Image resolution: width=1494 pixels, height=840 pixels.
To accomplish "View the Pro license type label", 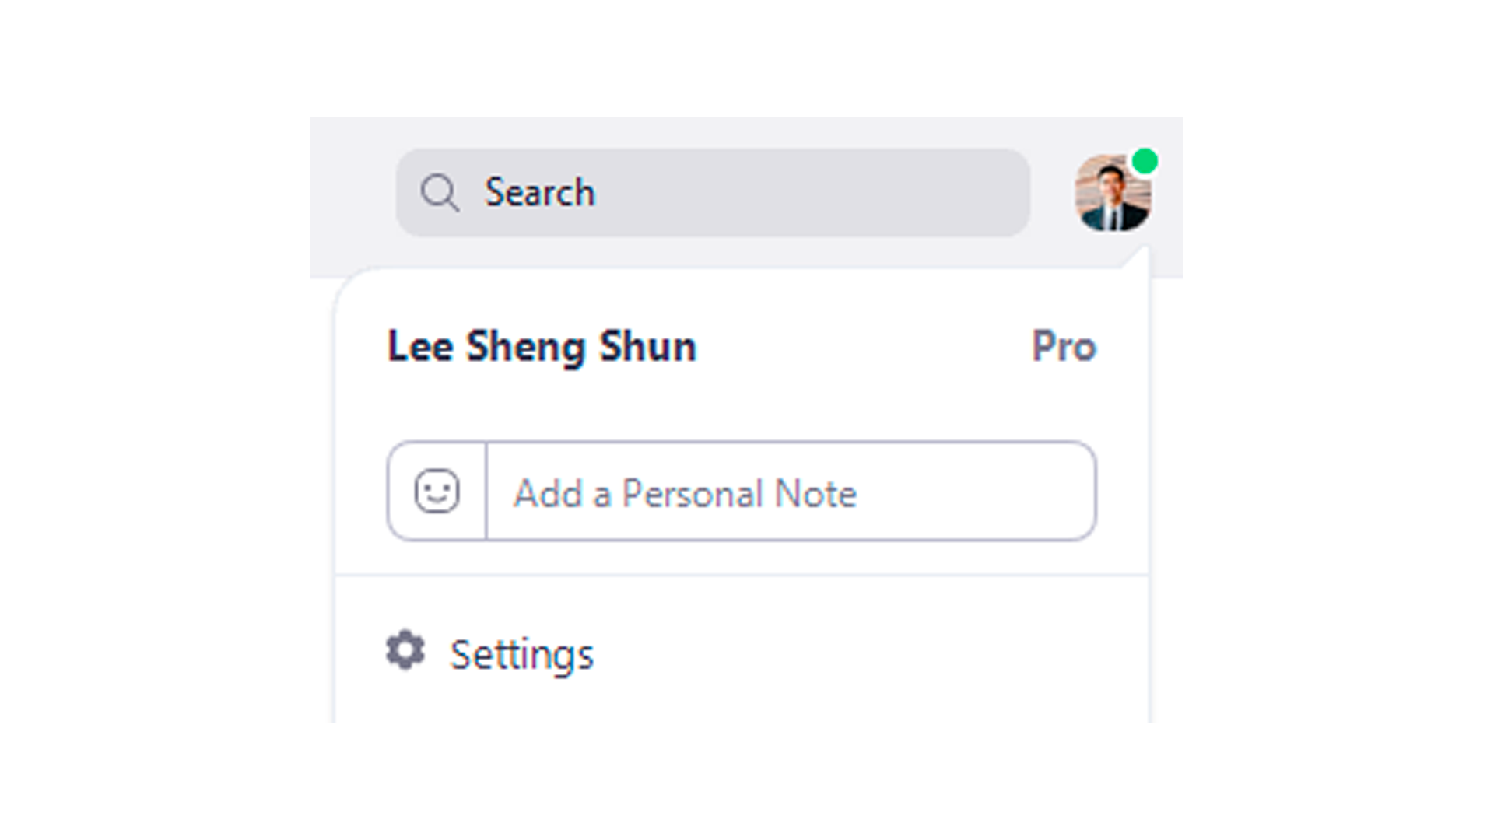I will [x=1064, y=346].
